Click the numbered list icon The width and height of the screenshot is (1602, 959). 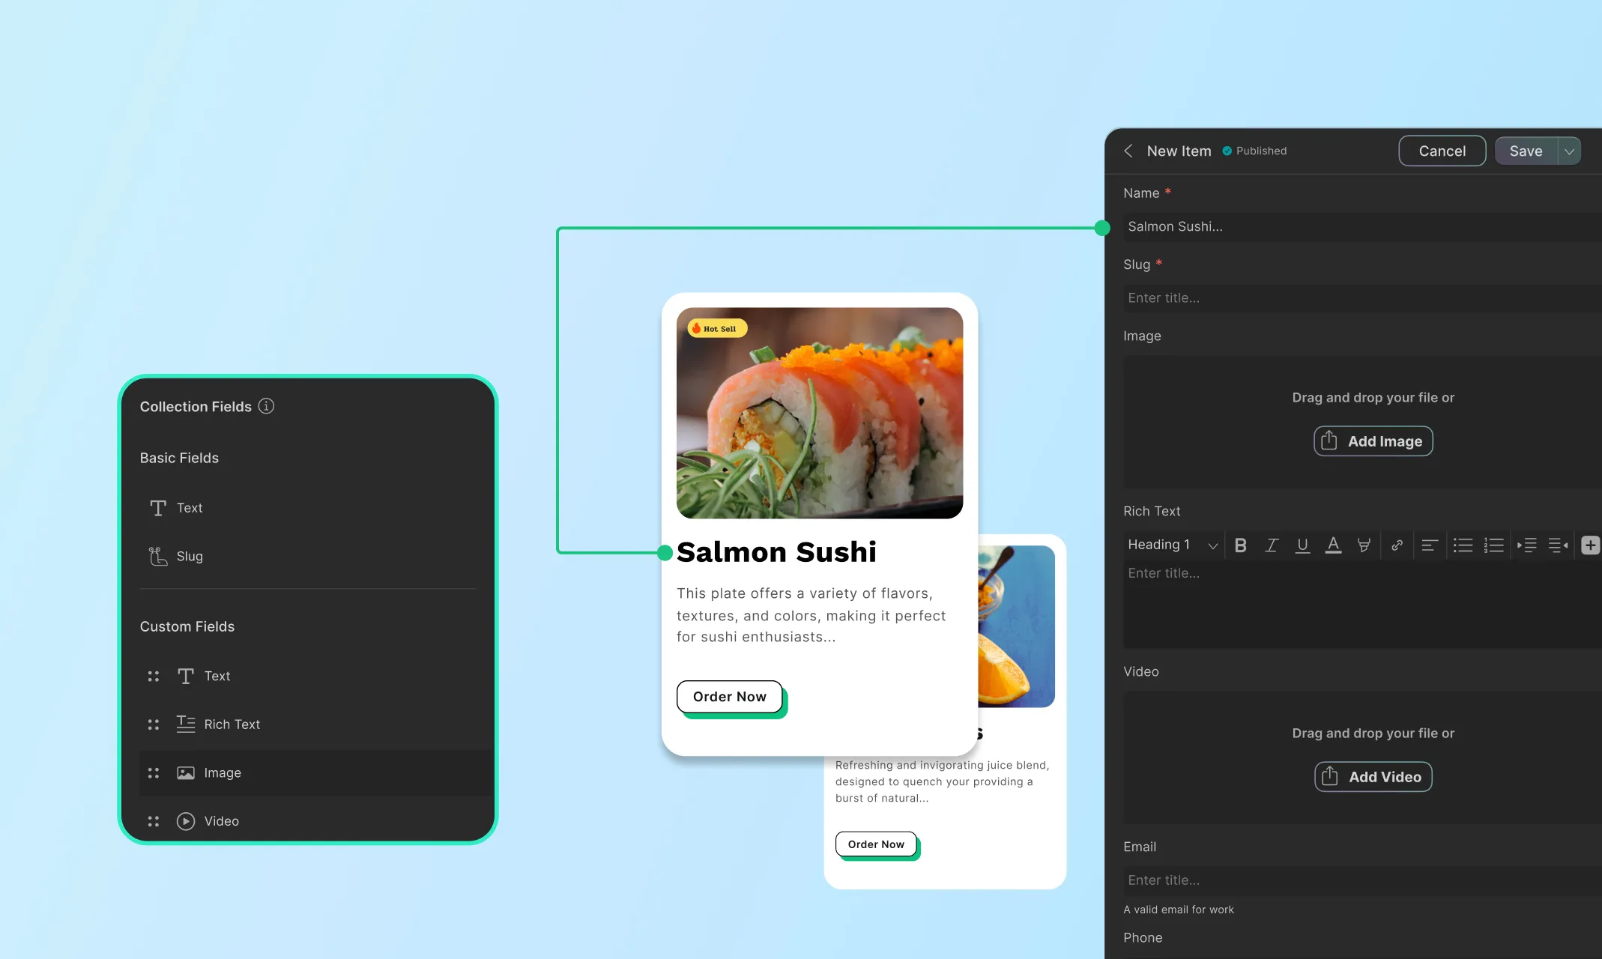click(1493, 545)
